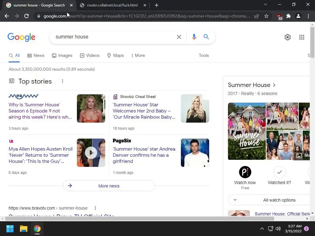Image resolution: width=315 pixels, height=236 pixels.
Task: Click the More news button
Action: (109, 186)
